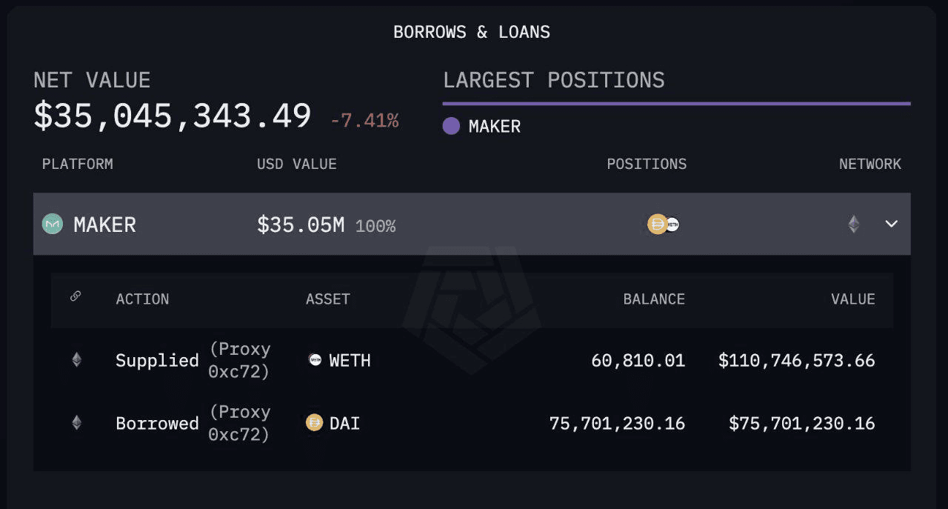Click the Maker platform logo icon
948x509 pixels.
point(52,224)
